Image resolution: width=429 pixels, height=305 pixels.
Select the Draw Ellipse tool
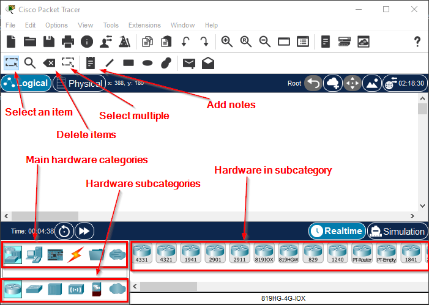pyautogui.click(x=147, y=62)
